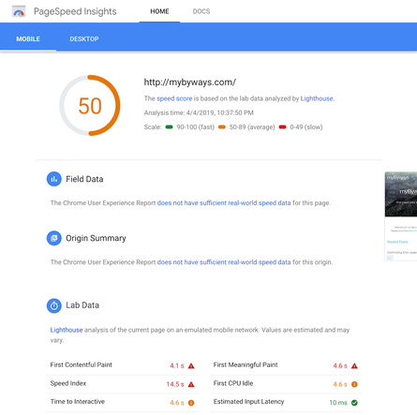417x415 pixels.
Task: Switch to the HOME tab
Action: 159,11
